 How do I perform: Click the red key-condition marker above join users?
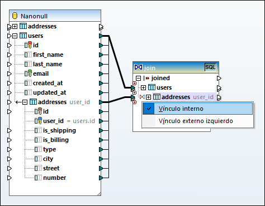pos(134,84)
